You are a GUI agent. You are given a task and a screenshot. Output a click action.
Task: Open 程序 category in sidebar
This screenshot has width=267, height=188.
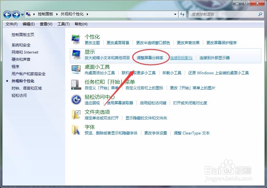point(15,66)
